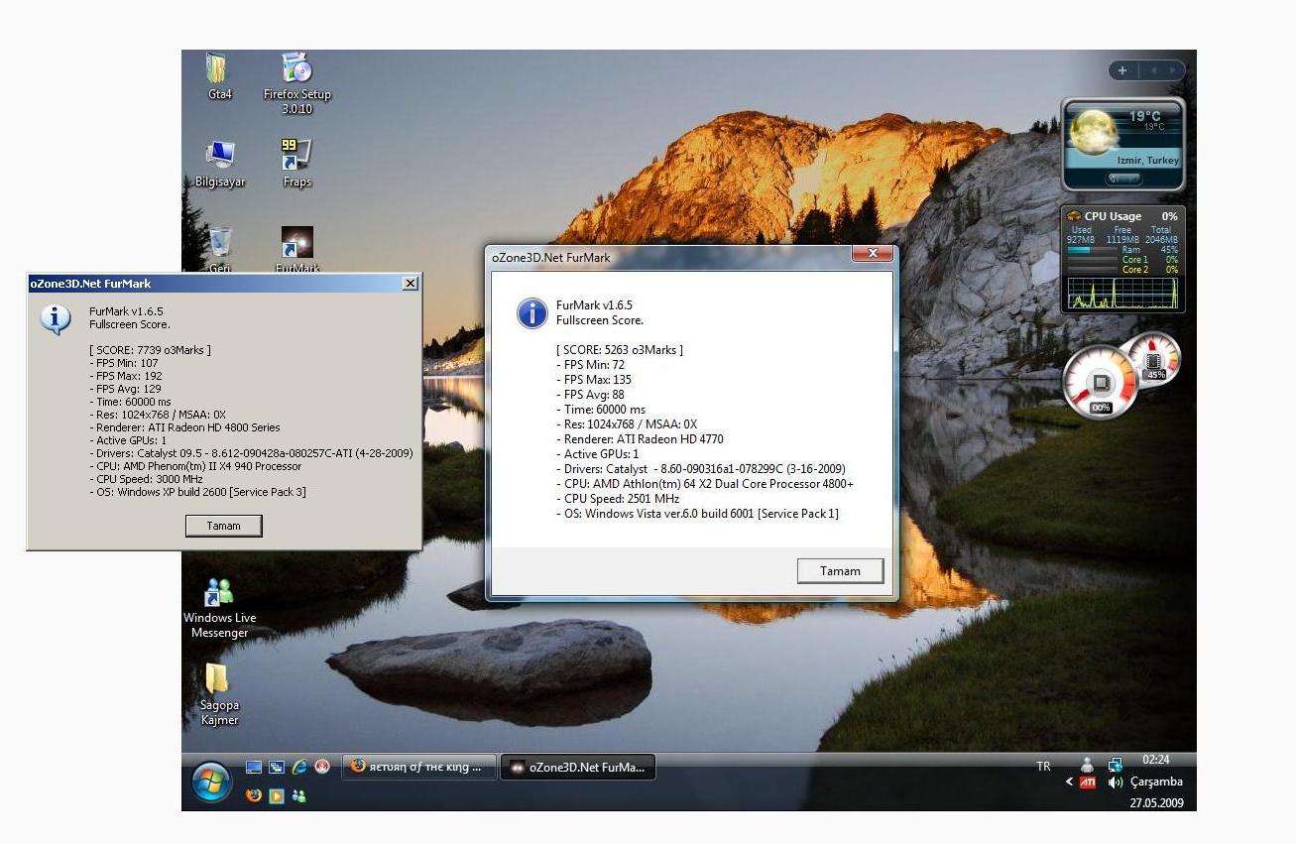Open the TR language bar indicator
The height and width of the screenshot is (844, 1296).
[1043, 767]
